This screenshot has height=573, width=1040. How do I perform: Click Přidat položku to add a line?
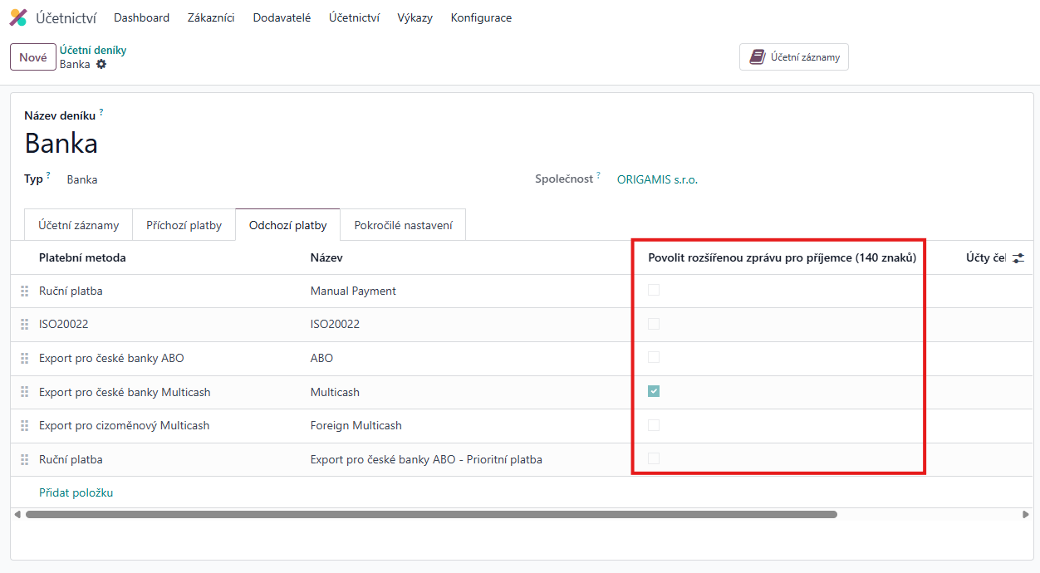pos(76,492)
